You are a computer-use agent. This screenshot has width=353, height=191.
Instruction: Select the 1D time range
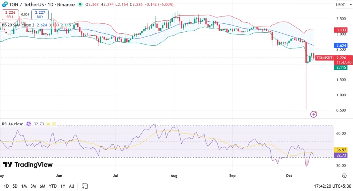click(6, 186)
